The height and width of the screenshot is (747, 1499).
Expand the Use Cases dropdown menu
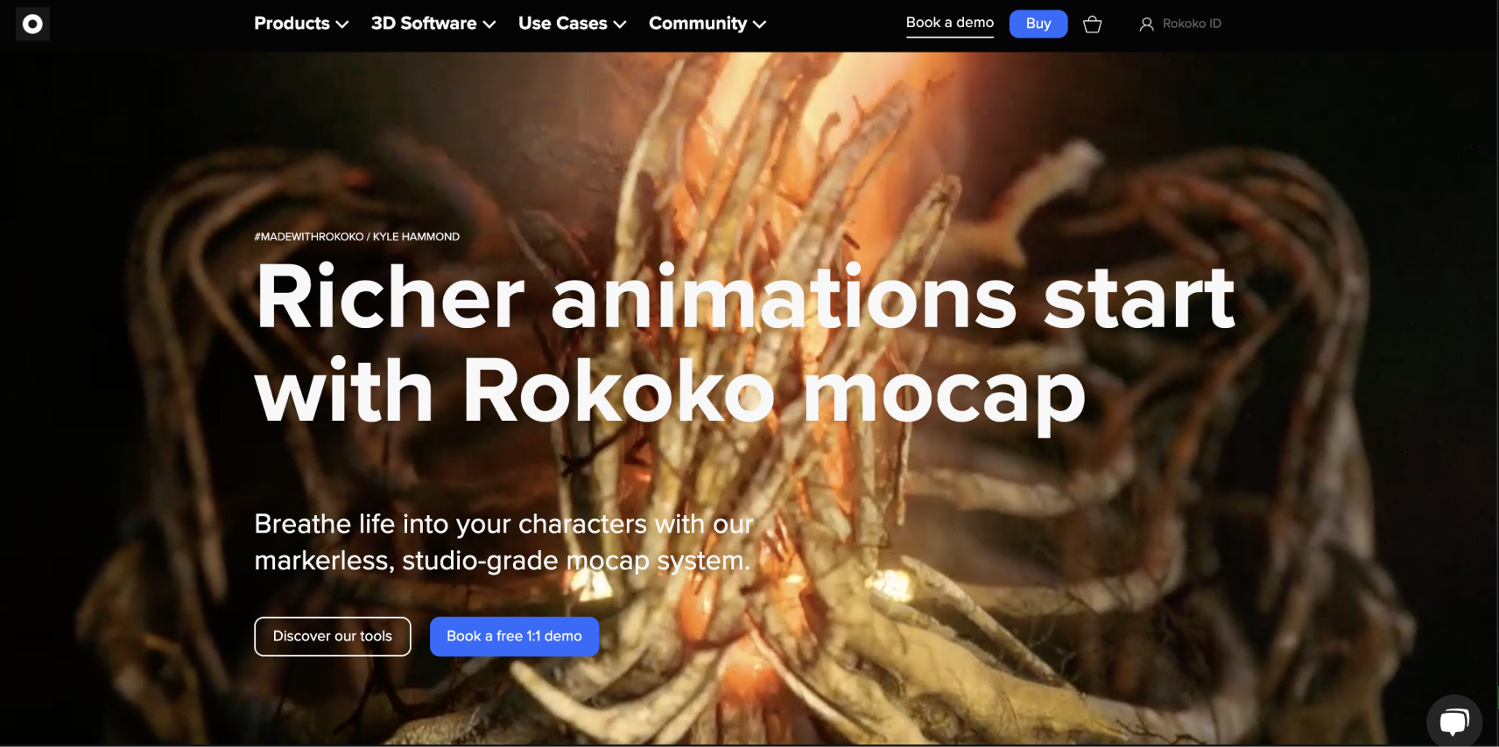573,24
